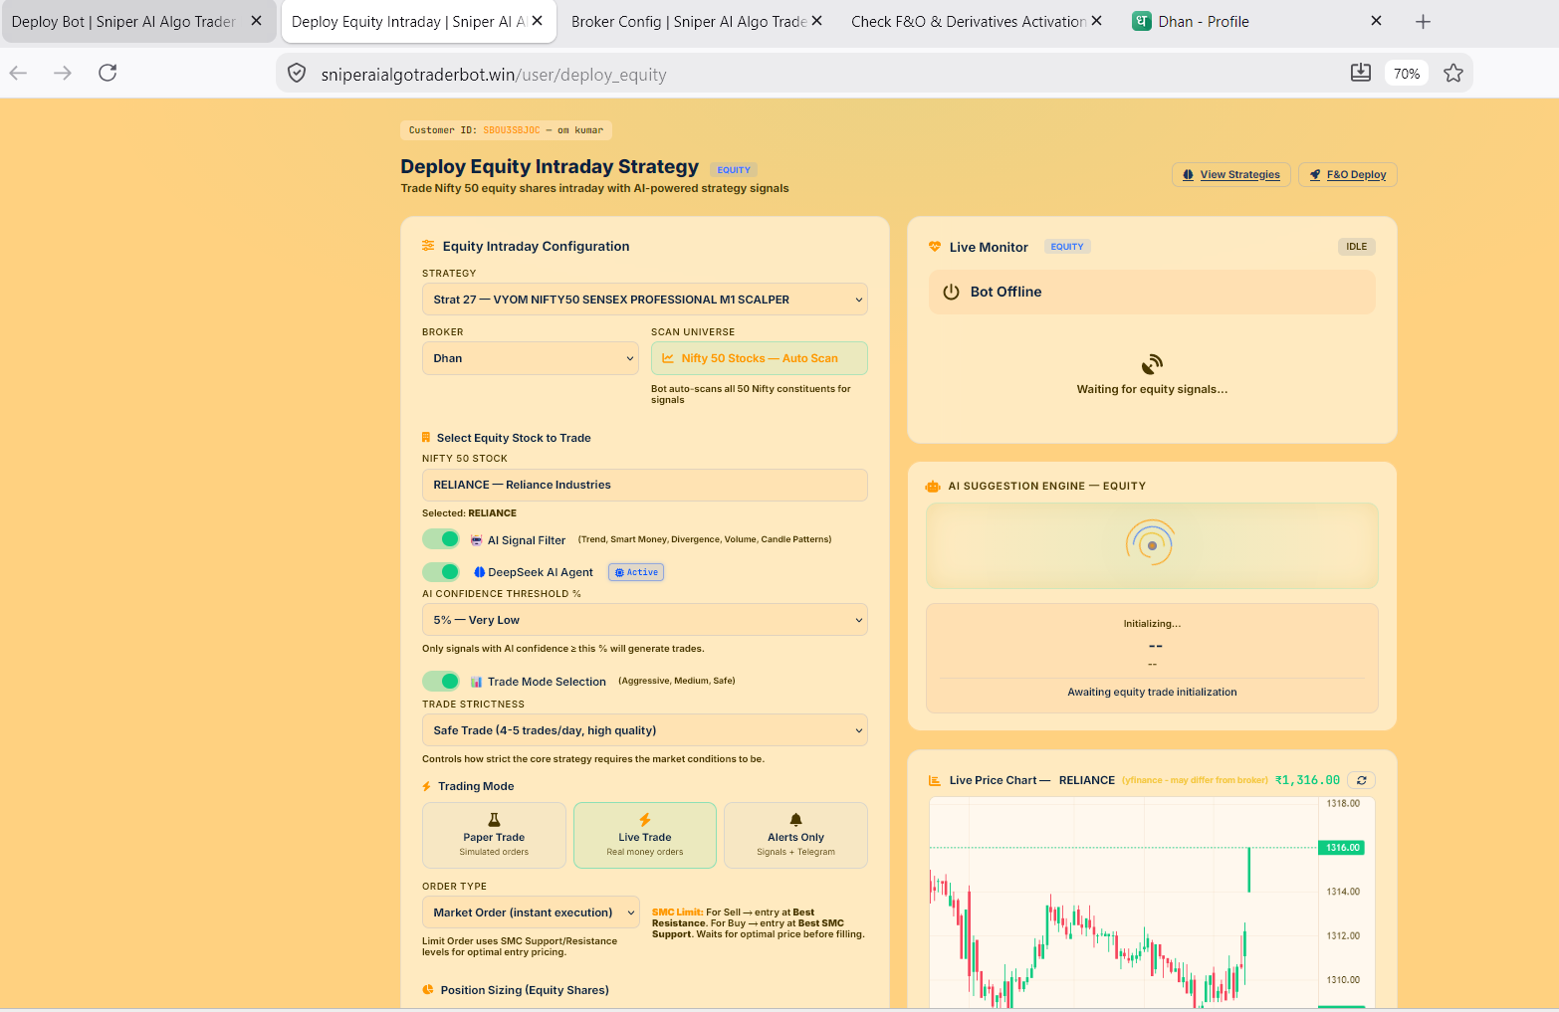This screenshot has width=1559, height=1012.
Task: Click the EQUITY badge beside page title
Action: (x=734, y=170)
